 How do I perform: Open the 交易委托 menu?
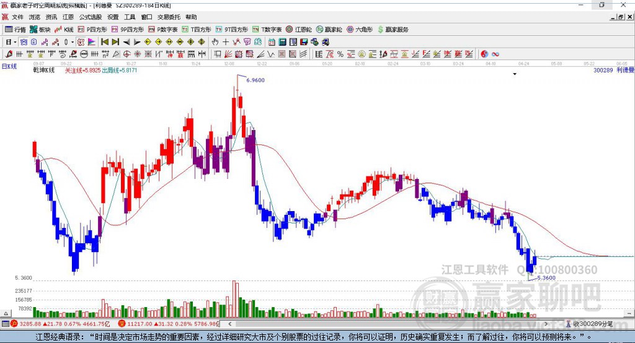tap(169, 17)
